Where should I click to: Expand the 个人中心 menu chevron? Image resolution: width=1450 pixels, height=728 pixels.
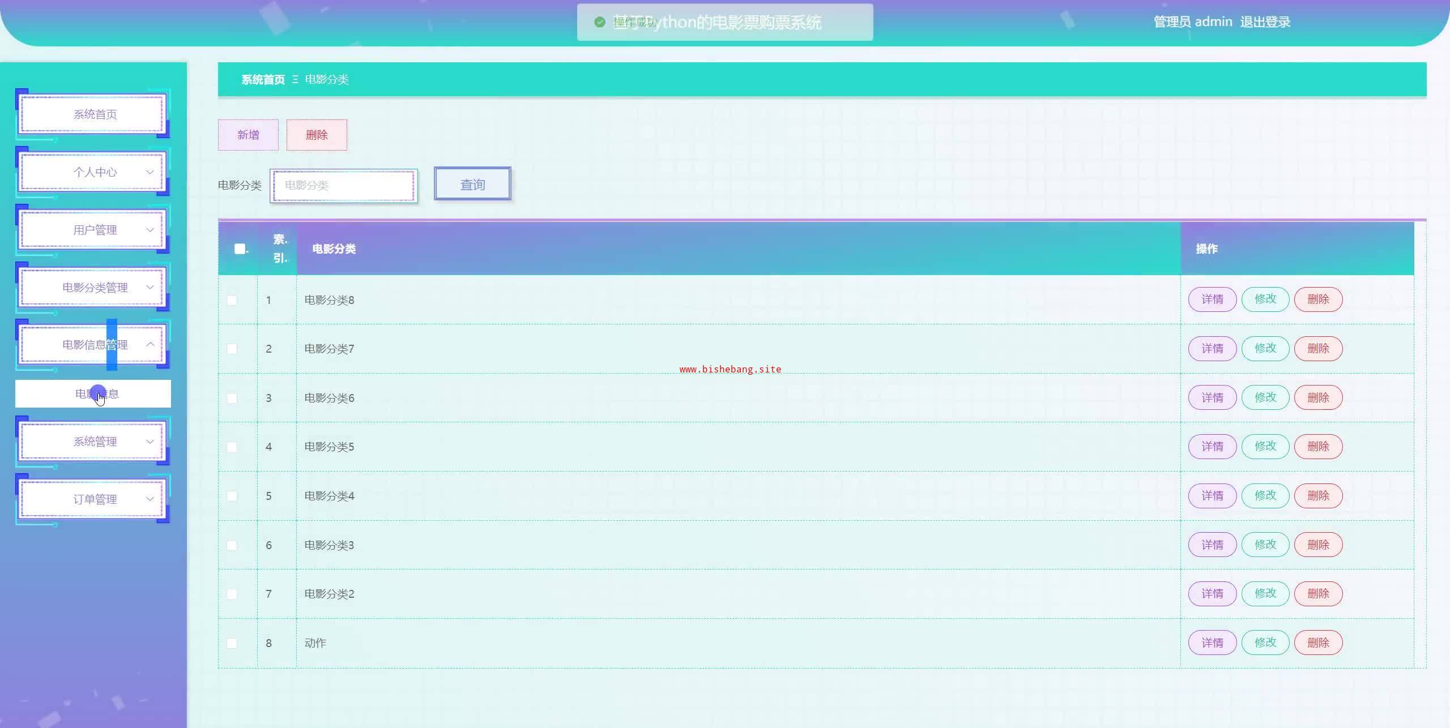(x=150, y=172)
